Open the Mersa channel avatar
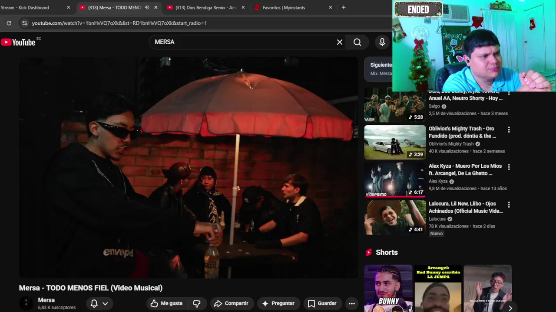 pyautogui.click(x=26, y=303)
